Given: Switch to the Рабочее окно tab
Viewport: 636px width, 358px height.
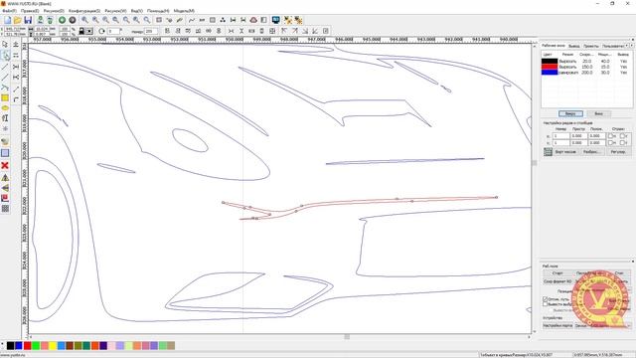Looking at the screenshot, I should pos(554,46).
